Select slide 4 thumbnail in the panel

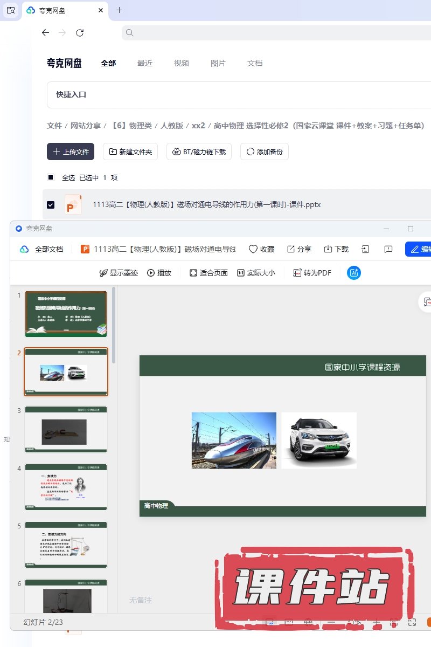[x=66, y=487]
